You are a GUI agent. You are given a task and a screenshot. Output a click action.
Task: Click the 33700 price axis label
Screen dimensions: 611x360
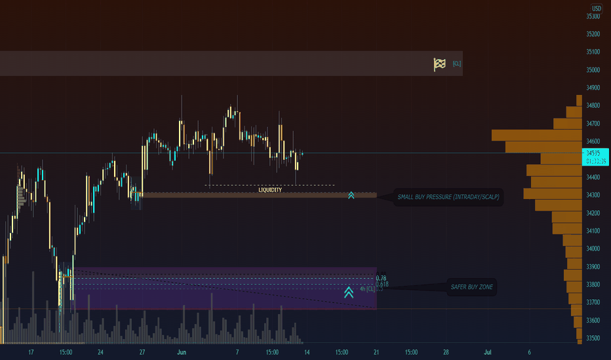click(593, 302)
